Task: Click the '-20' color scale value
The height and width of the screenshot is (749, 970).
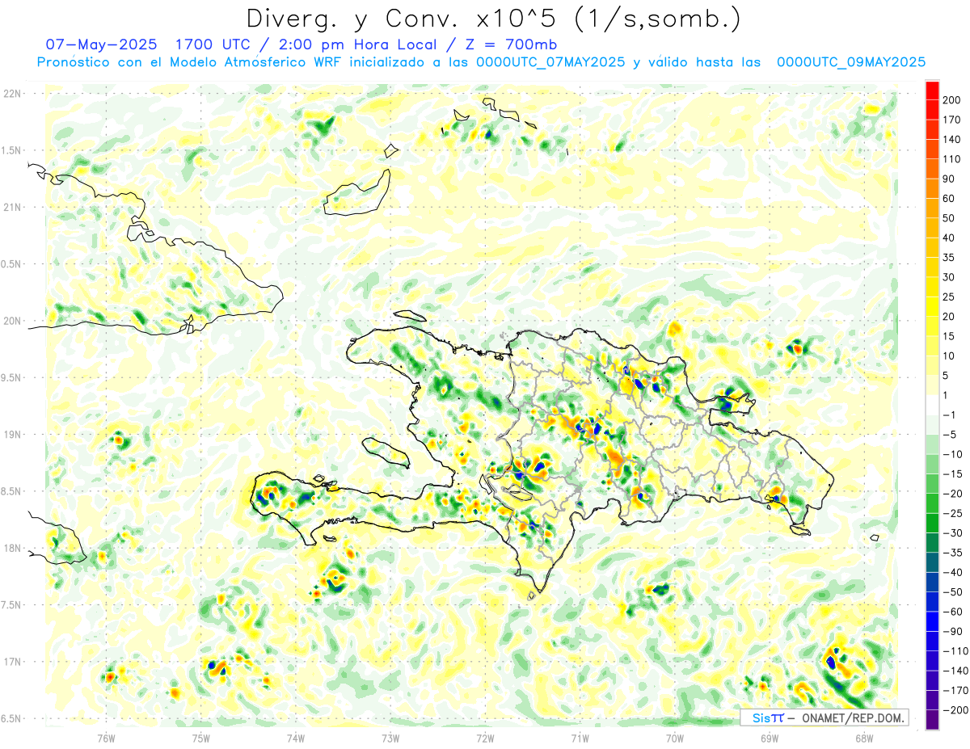Action: click(x=952, y=494)
